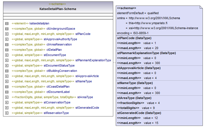Click the D icon beside stAreaType
The image size is (207, 127).
7,97
